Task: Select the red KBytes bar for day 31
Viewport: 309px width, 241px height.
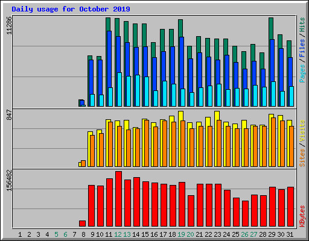Action: tap(290, 207)
